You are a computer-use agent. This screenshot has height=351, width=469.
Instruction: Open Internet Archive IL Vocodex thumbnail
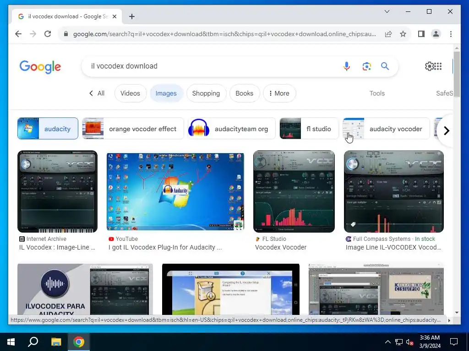click(57, 191)
